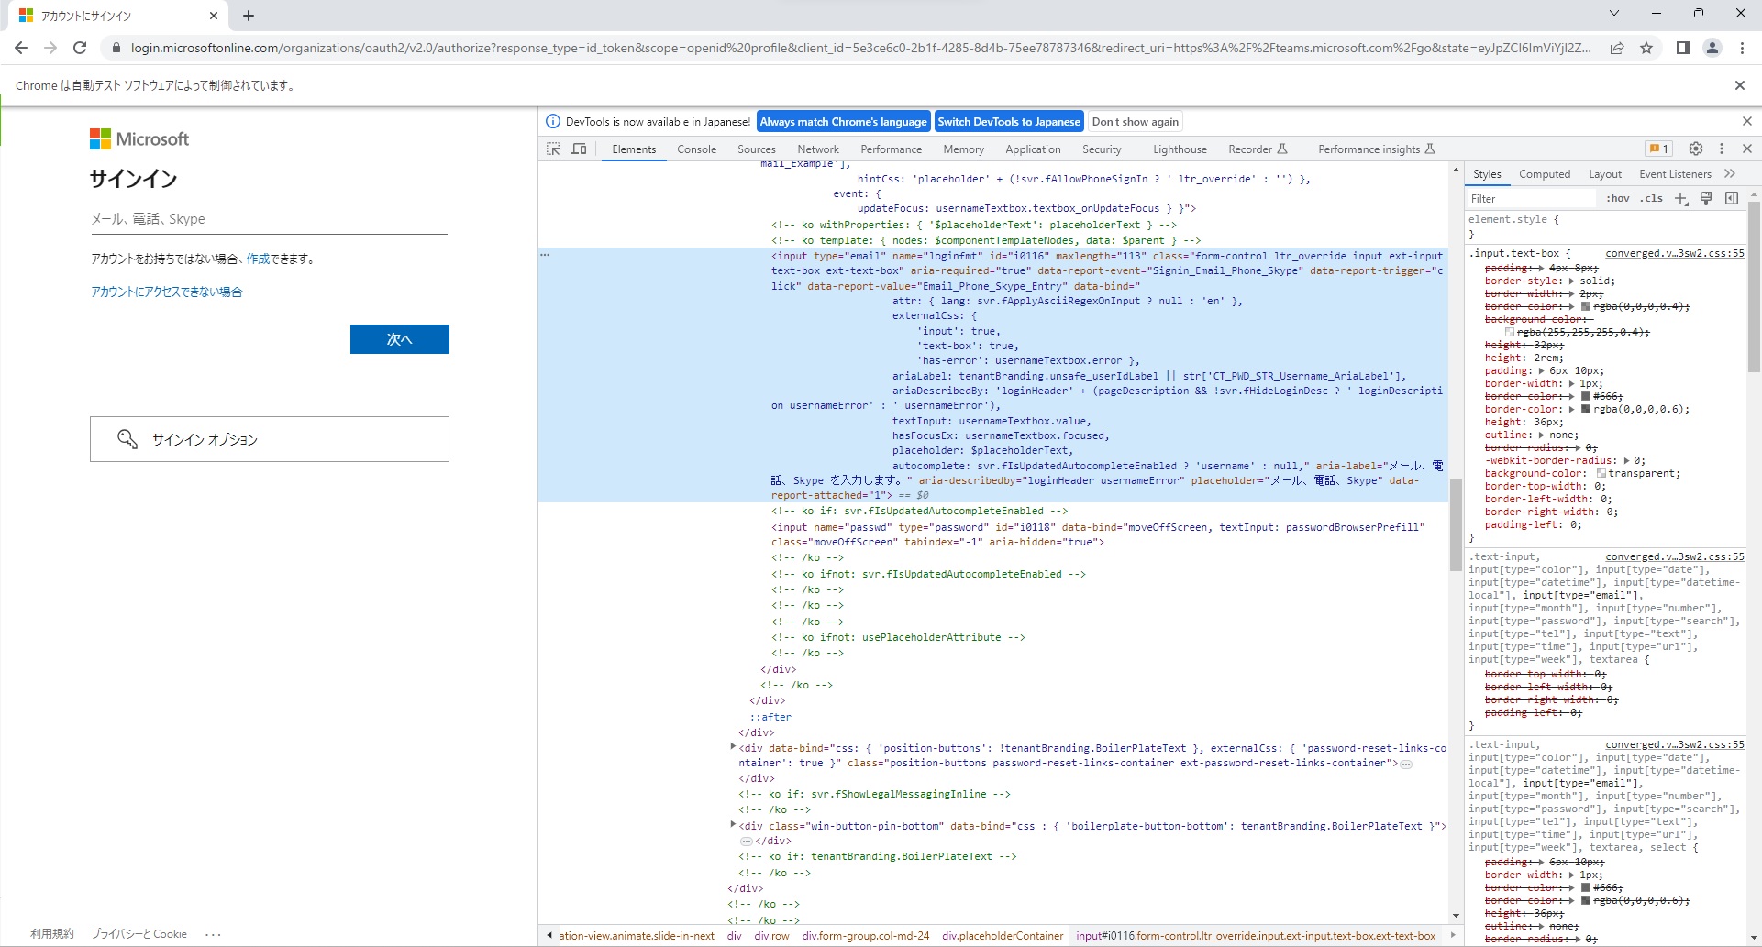Toggle device toolbar emulation
Image resolution: width=1762 pixels, height=947 pixels.
coord(579,149)
